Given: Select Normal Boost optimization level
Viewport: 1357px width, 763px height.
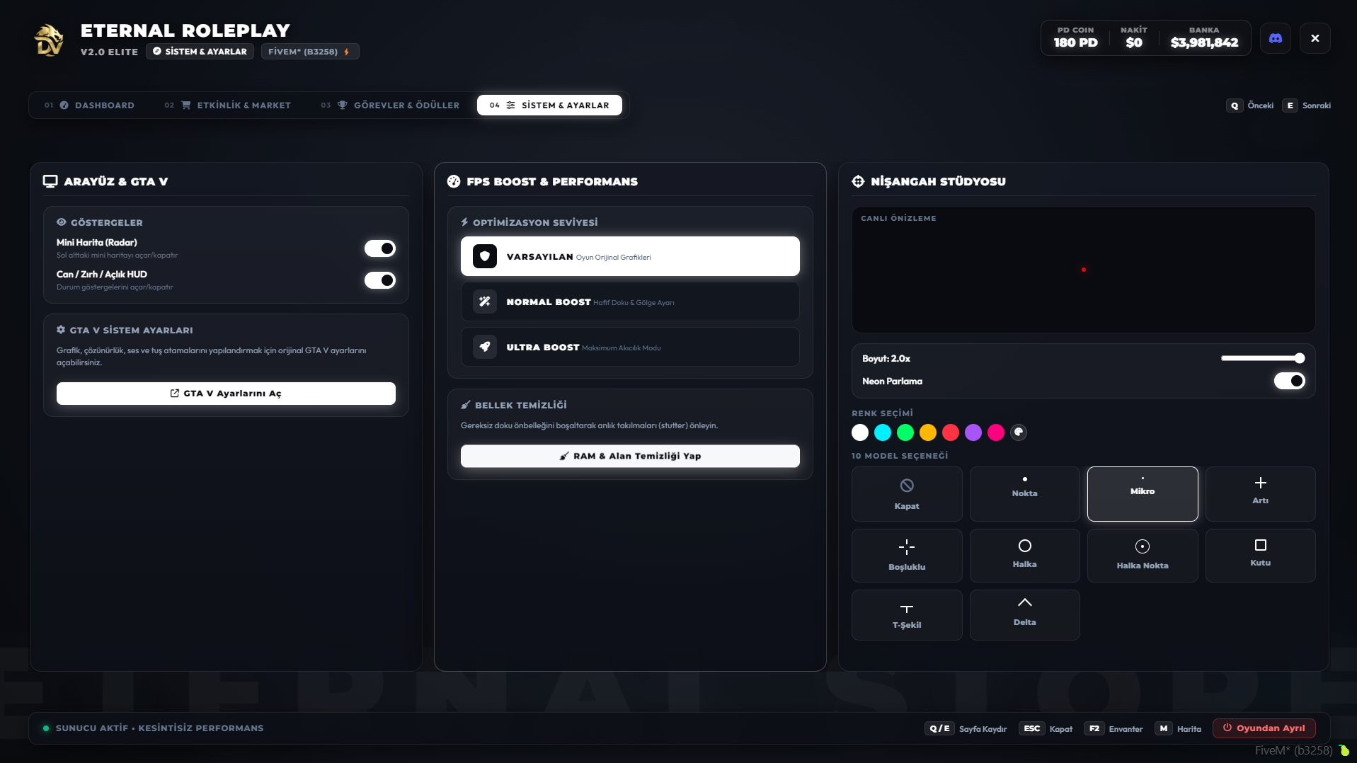Looking at the screenshot, I should click(x=630, y=302).
